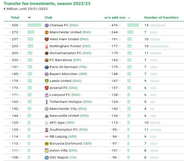This screenshot has height=161, width=184.
Task: Click Nottingham Forest's 18 transfers tick bar
Action: coord(159,46)
